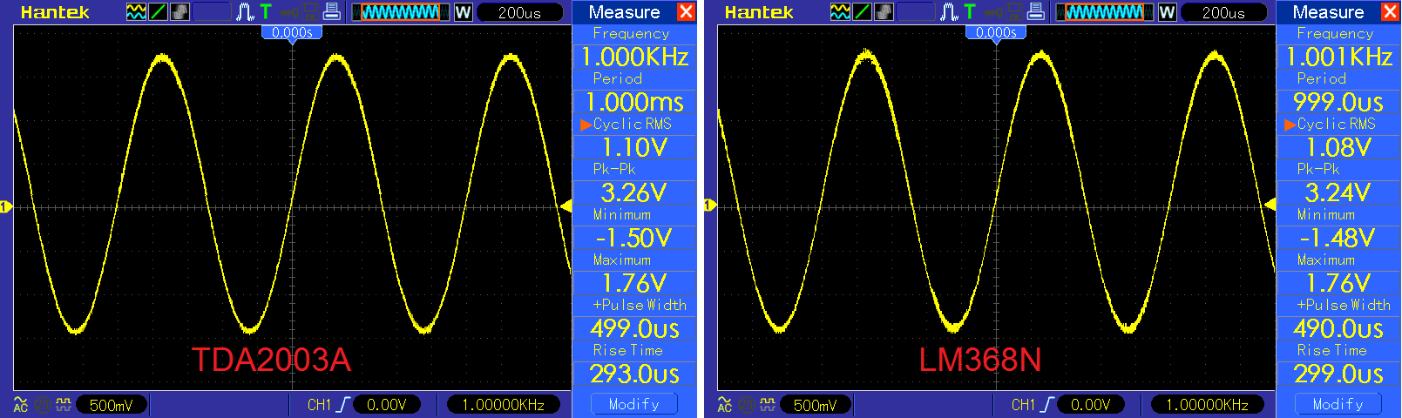The height and width of the screenshot is (418, 1402).
Task: Click the square-wave probe icon in TDA2003A capture
Action: tap(64, 404)
